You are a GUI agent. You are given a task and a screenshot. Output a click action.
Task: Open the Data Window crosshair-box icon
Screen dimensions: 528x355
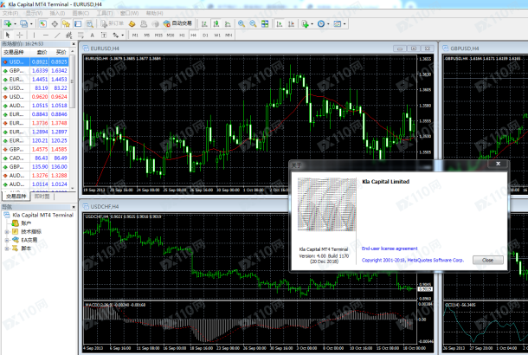(x=55, y=23)
